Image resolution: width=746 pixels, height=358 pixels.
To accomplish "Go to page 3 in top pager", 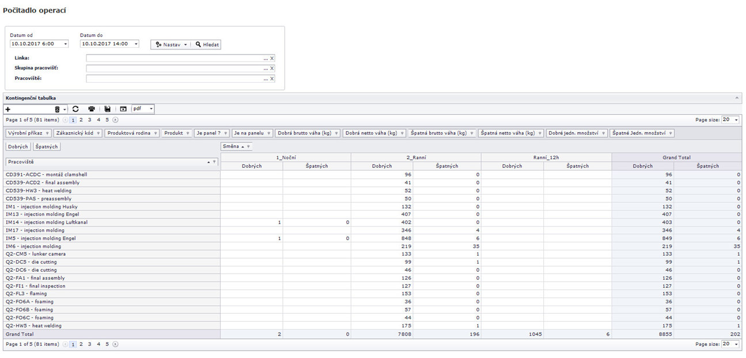I will (89, 120).
